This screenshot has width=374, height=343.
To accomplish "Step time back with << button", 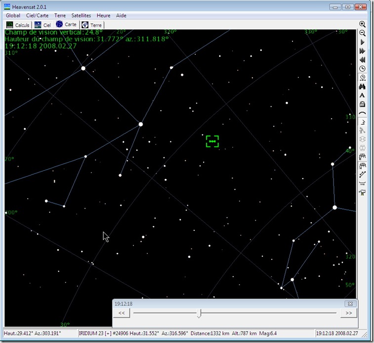I will click(x=122, y=313).
